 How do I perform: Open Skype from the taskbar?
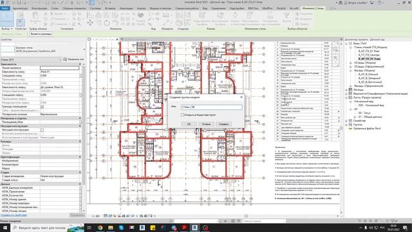(121, 227)
